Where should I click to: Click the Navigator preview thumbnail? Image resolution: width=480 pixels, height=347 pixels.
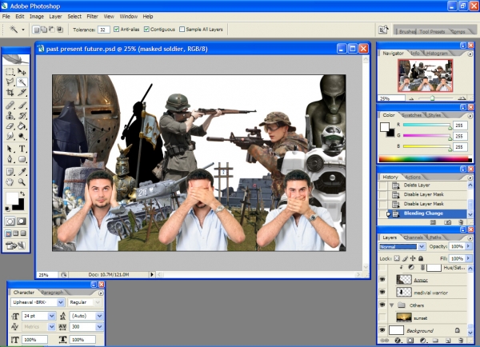[426, 76]
